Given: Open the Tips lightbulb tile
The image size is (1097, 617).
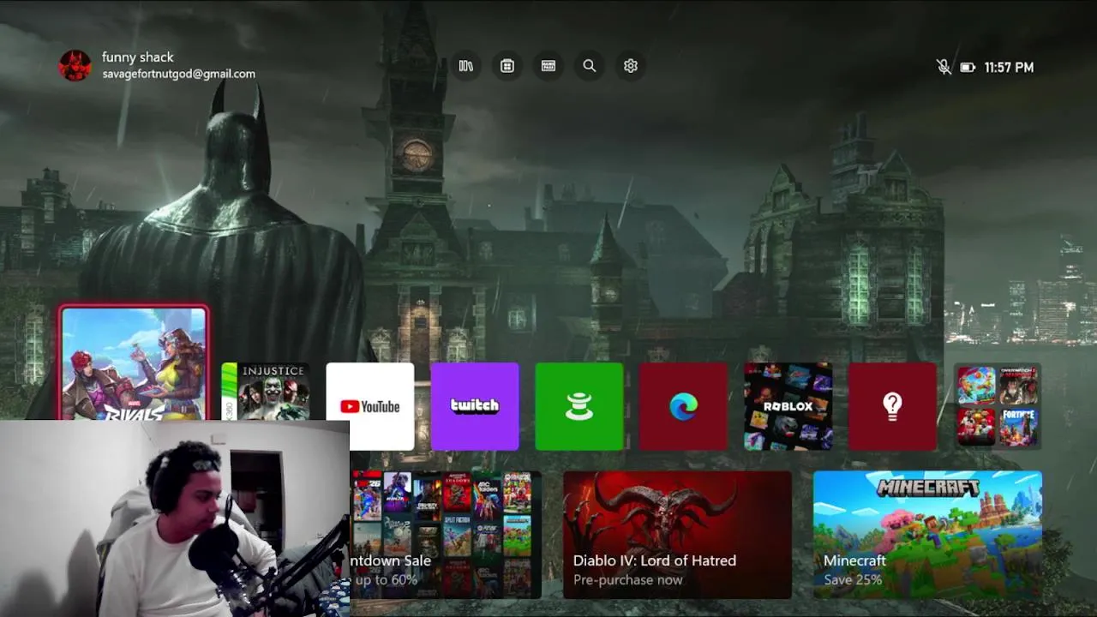Looking at the screenshot, I should 892,406.
